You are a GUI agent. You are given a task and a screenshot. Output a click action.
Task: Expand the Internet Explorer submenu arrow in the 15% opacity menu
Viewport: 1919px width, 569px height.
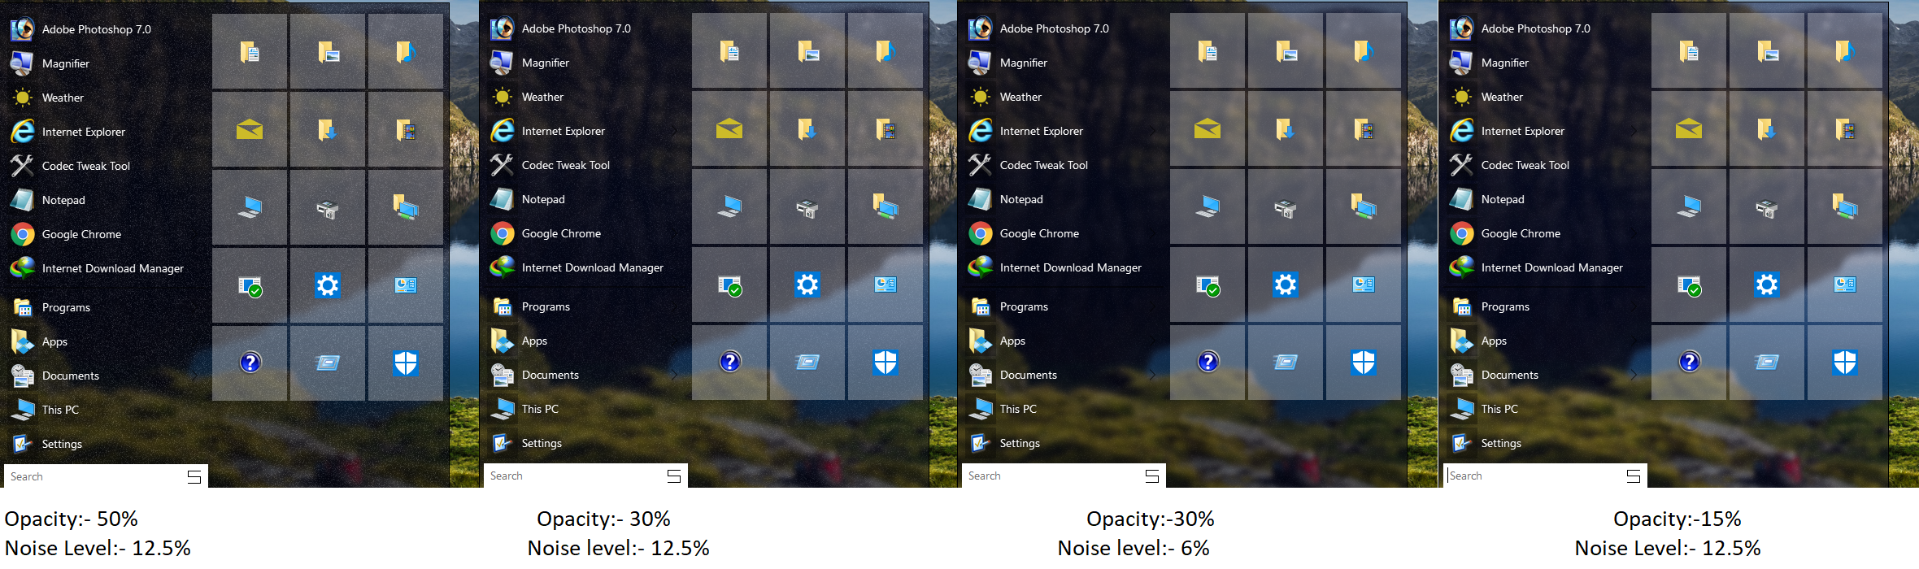point(1634,131)
